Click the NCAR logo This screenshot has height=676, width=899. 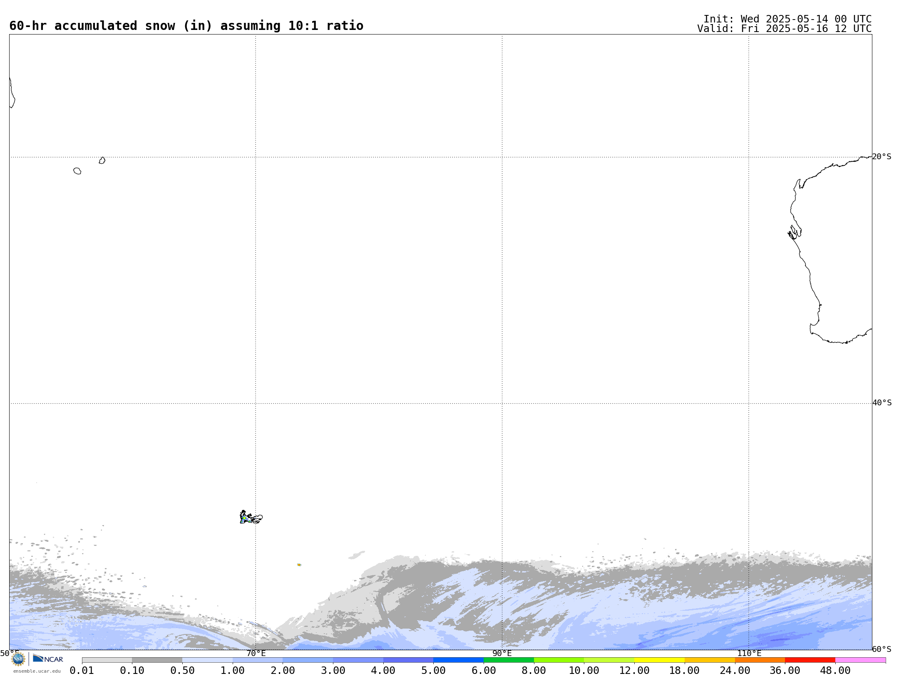(48, 659)
